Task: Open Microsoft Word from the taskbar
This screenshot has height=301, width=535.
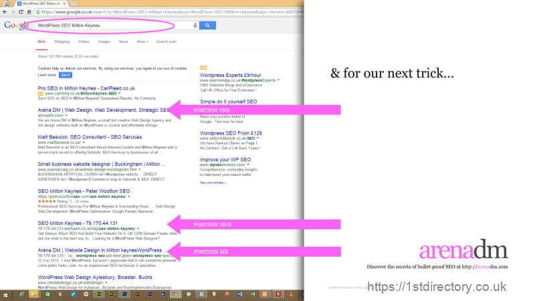Action: pos(239,294)
